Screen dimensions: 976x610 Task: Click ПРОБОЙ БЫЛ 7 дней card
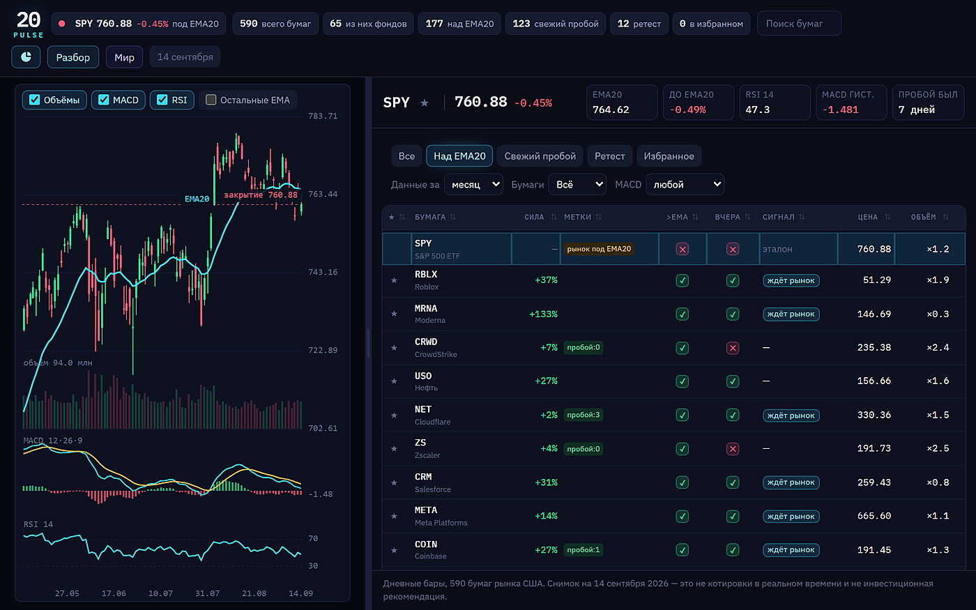pos(928,102)
